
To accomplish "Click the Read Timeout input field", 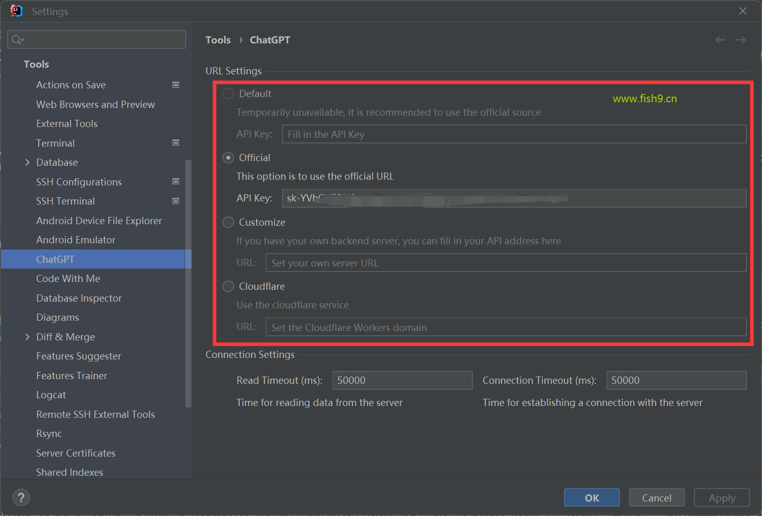I will pyautogui.click(x=402, y=380).
